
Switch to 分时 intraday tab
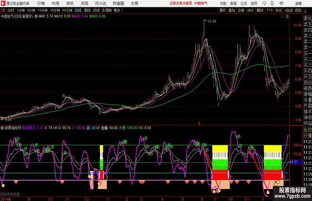[x=11, y=10]
